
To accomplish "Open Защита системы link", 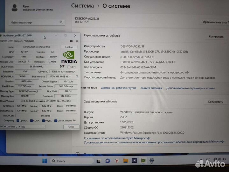I will pyautogui.click(x=151, y=88).
